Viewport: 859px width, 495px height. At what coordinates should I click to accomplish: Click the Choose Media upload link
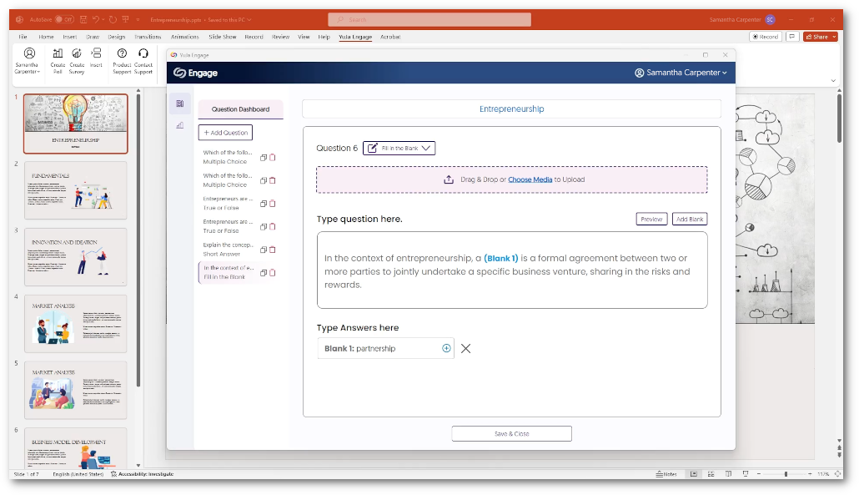[530, 179]
